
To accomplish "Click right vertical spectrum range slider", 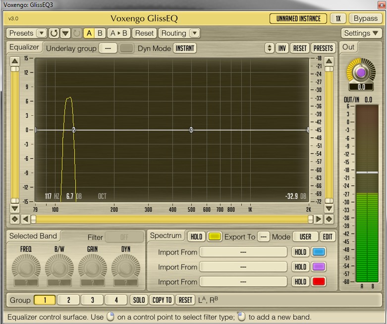I will 329,135.
